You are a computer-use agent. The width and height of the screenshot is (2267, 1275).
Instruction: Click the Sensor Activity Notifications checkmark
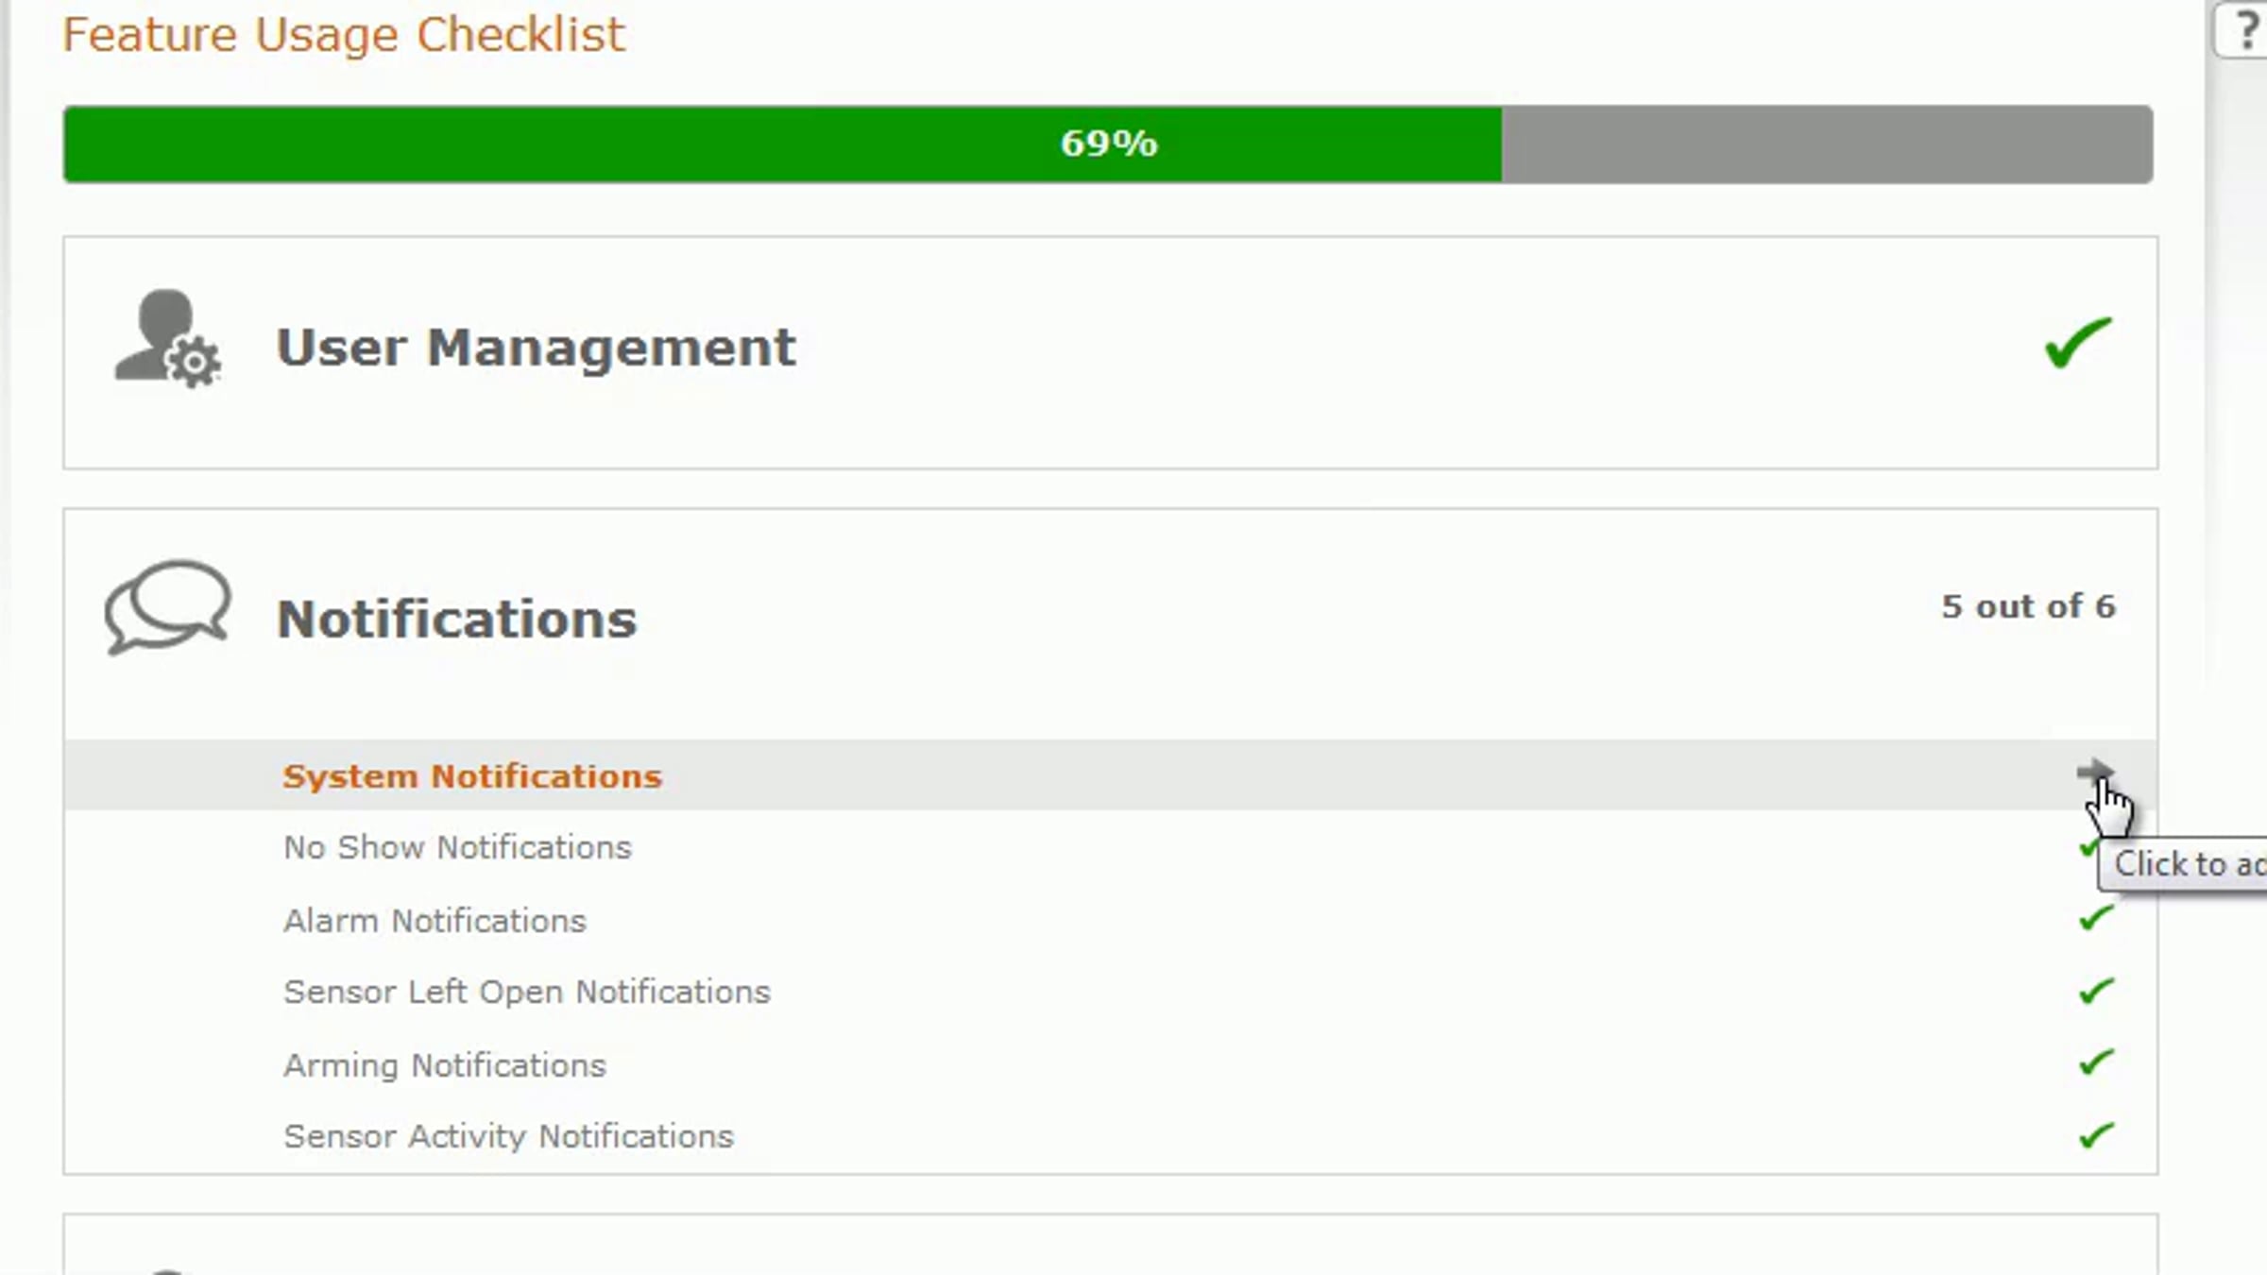(x=2096, y=1134)
